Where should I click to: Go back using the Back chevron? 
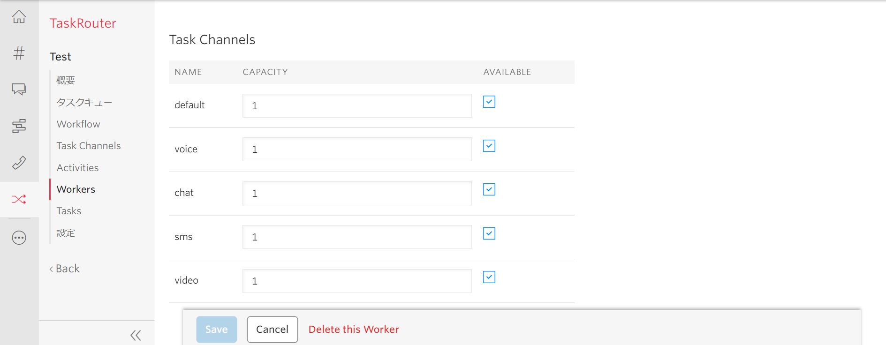[65, 269]
